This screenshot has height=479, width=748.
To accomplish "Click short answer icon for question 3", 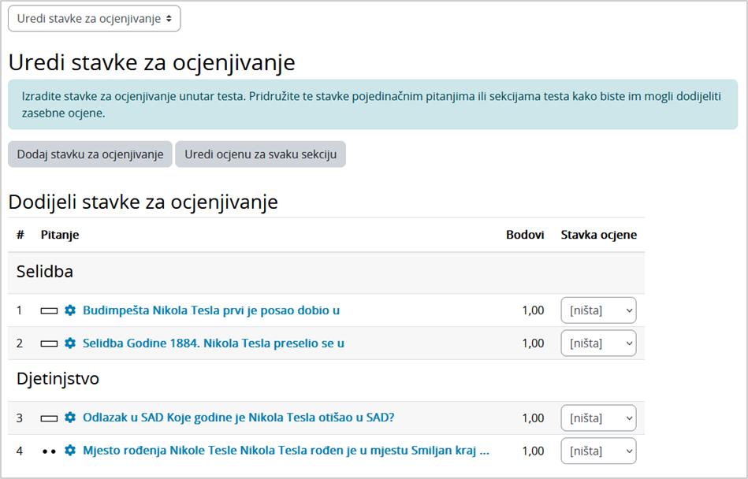I will 47,418.
